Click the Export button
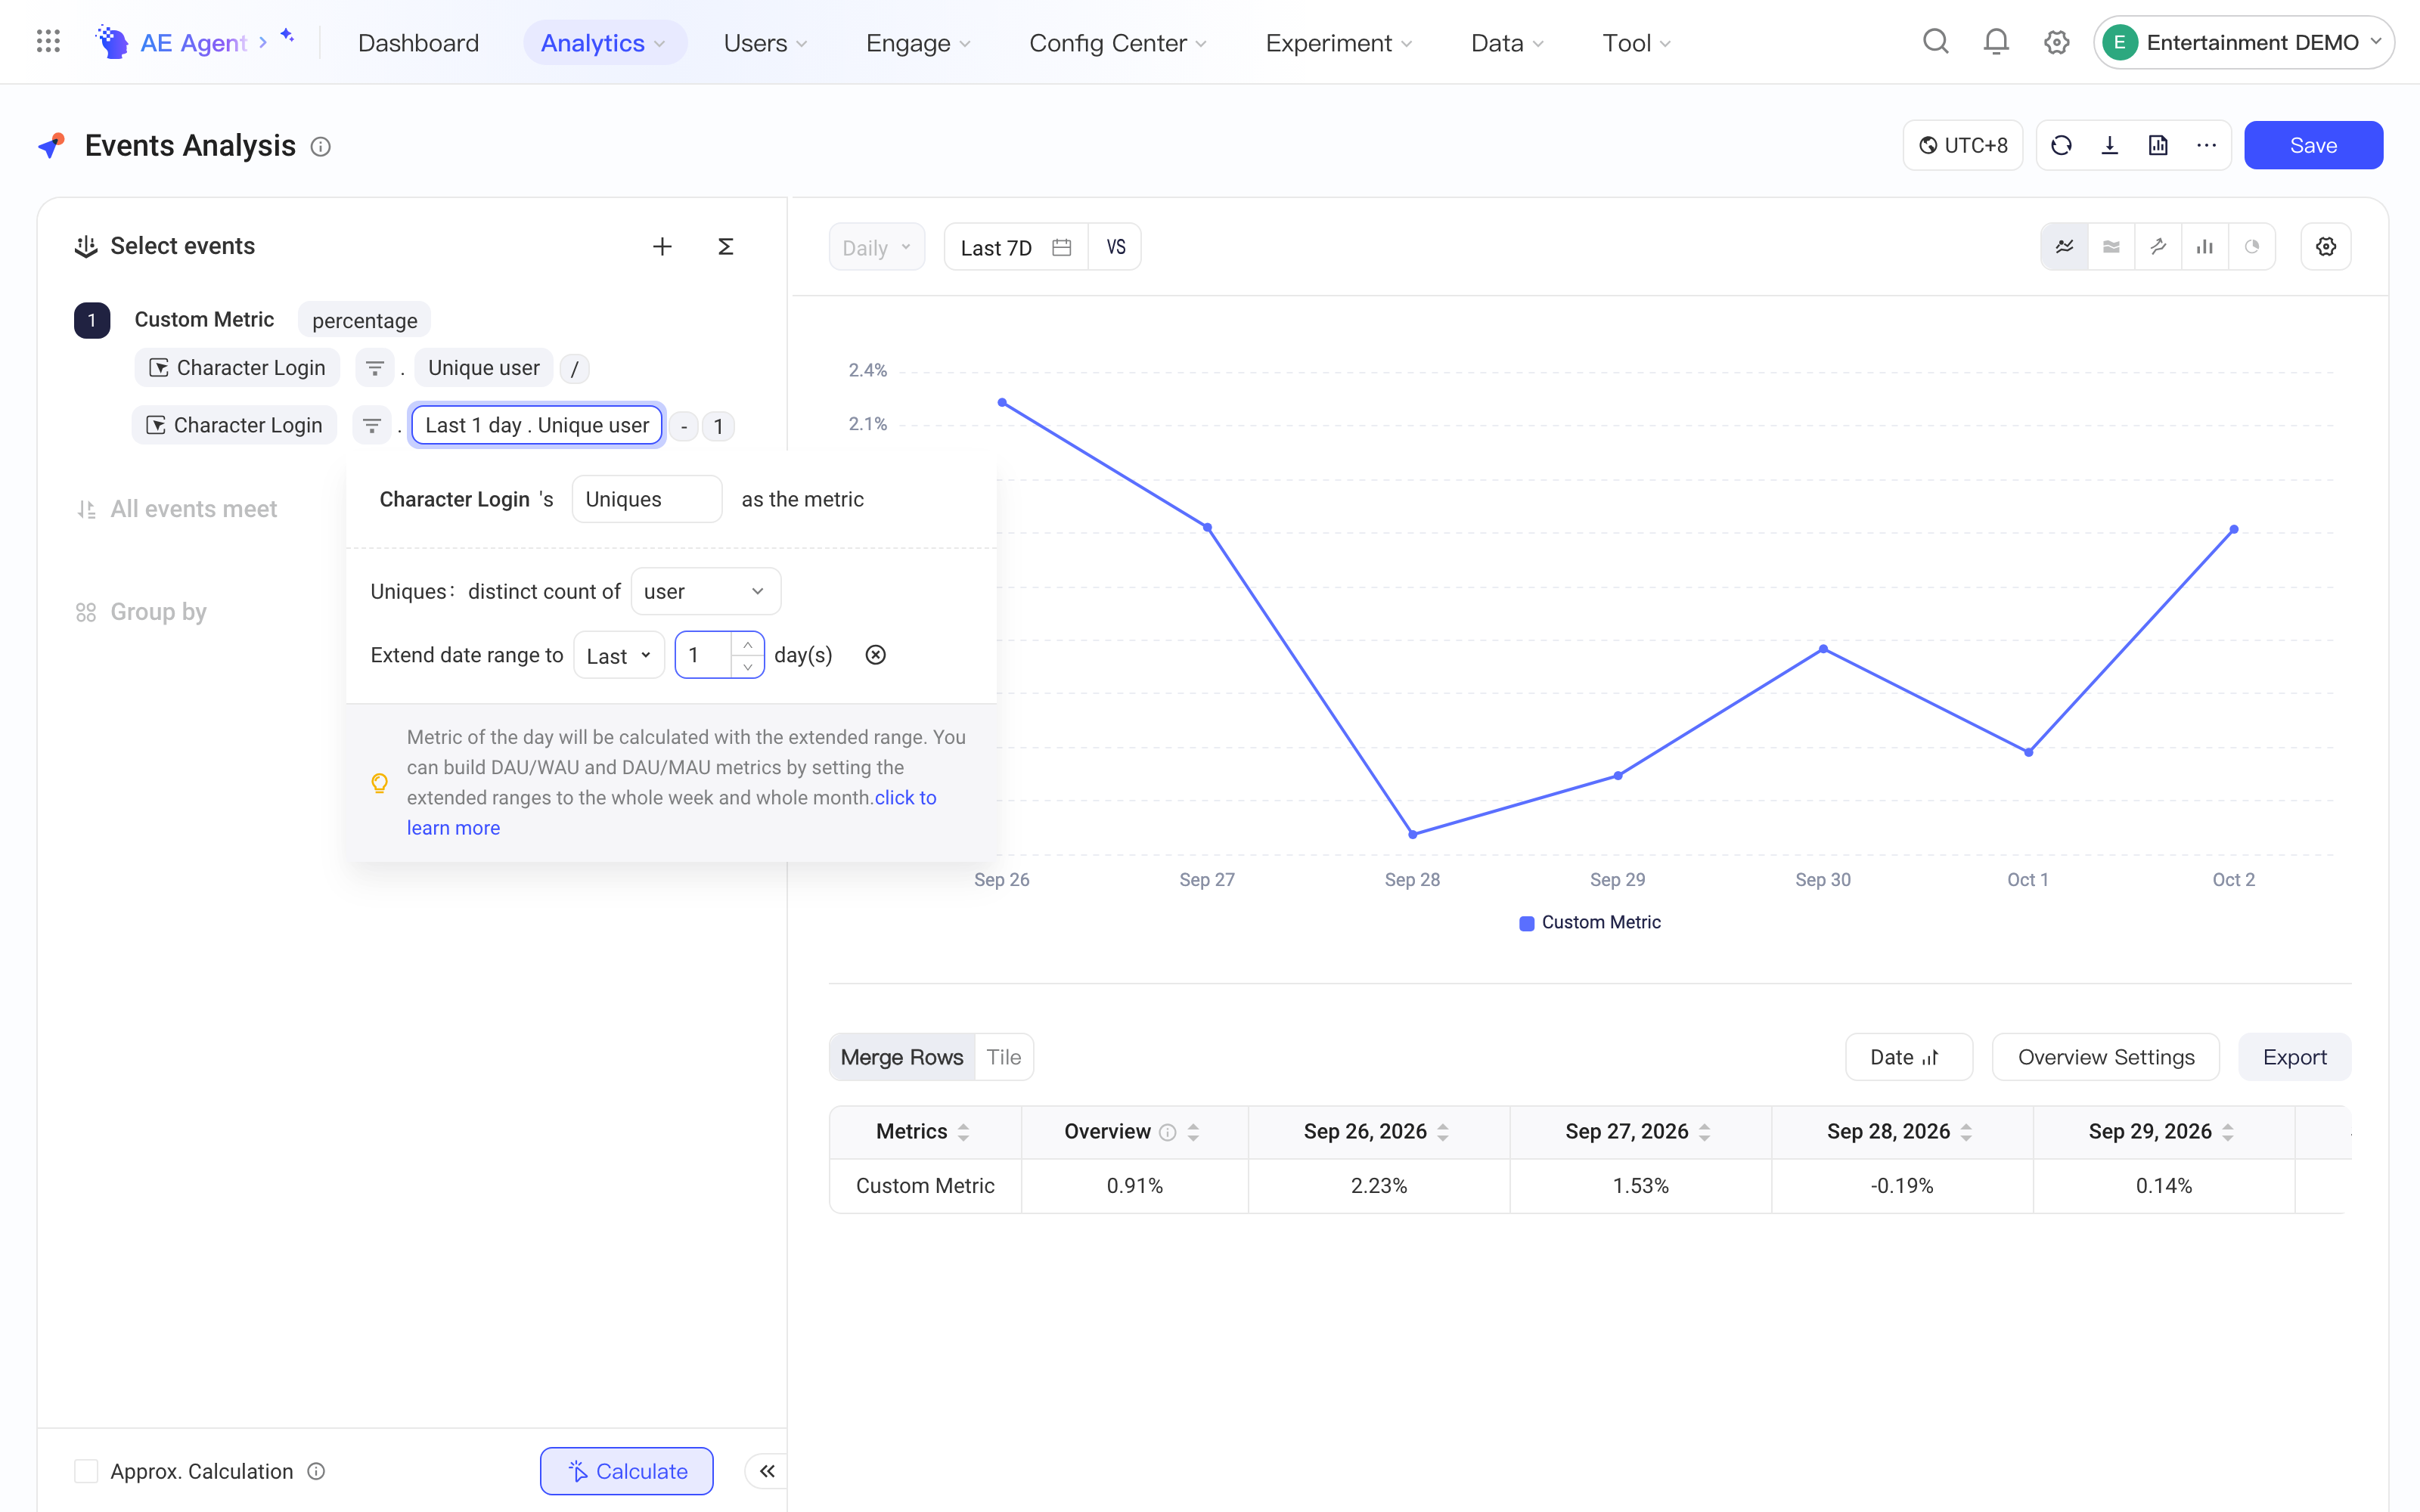 pos(2294,1057)
